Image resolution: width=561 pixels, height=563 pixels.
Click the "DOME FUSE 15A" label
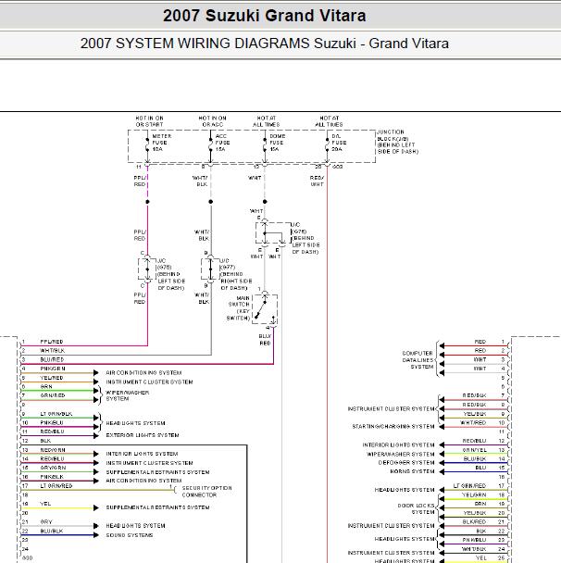278,143
